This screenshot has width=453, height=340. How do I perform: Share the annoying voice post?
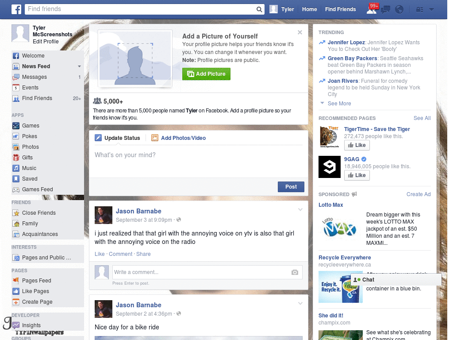coord(143,254)
